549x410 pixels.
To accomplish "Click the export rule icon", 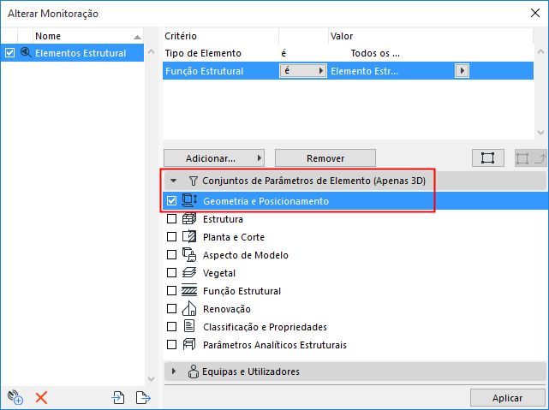I will click(143, 396).
